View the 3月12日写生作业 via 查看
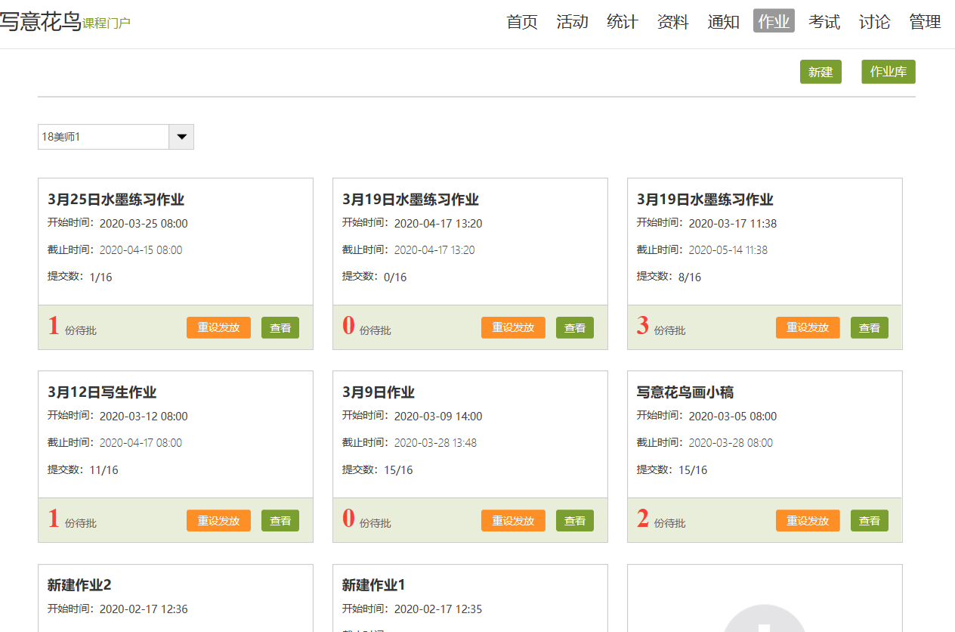Screen dimensions: 955x632 click(x=280, y=521)
